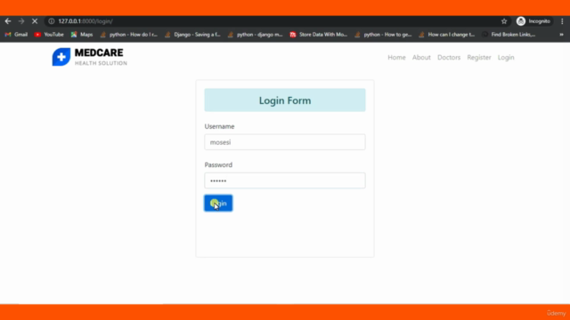Stop page loading with the X icon
Image resolution: width=570 pixels, height=320 pixels.
click(x=35, y=21)
